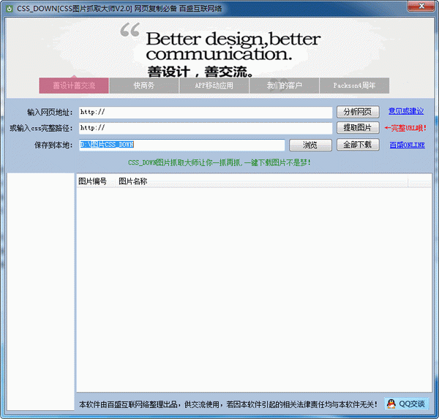The height and width of the screenshot is (419, 439).
Task: Open the 浏览 browse button
Action: pos(310,145)
